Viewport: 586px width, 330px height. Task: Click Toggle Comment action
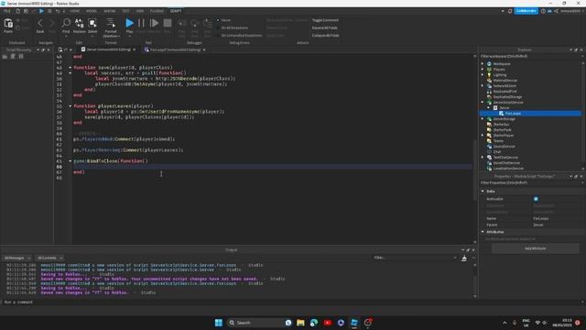[325, 20]
